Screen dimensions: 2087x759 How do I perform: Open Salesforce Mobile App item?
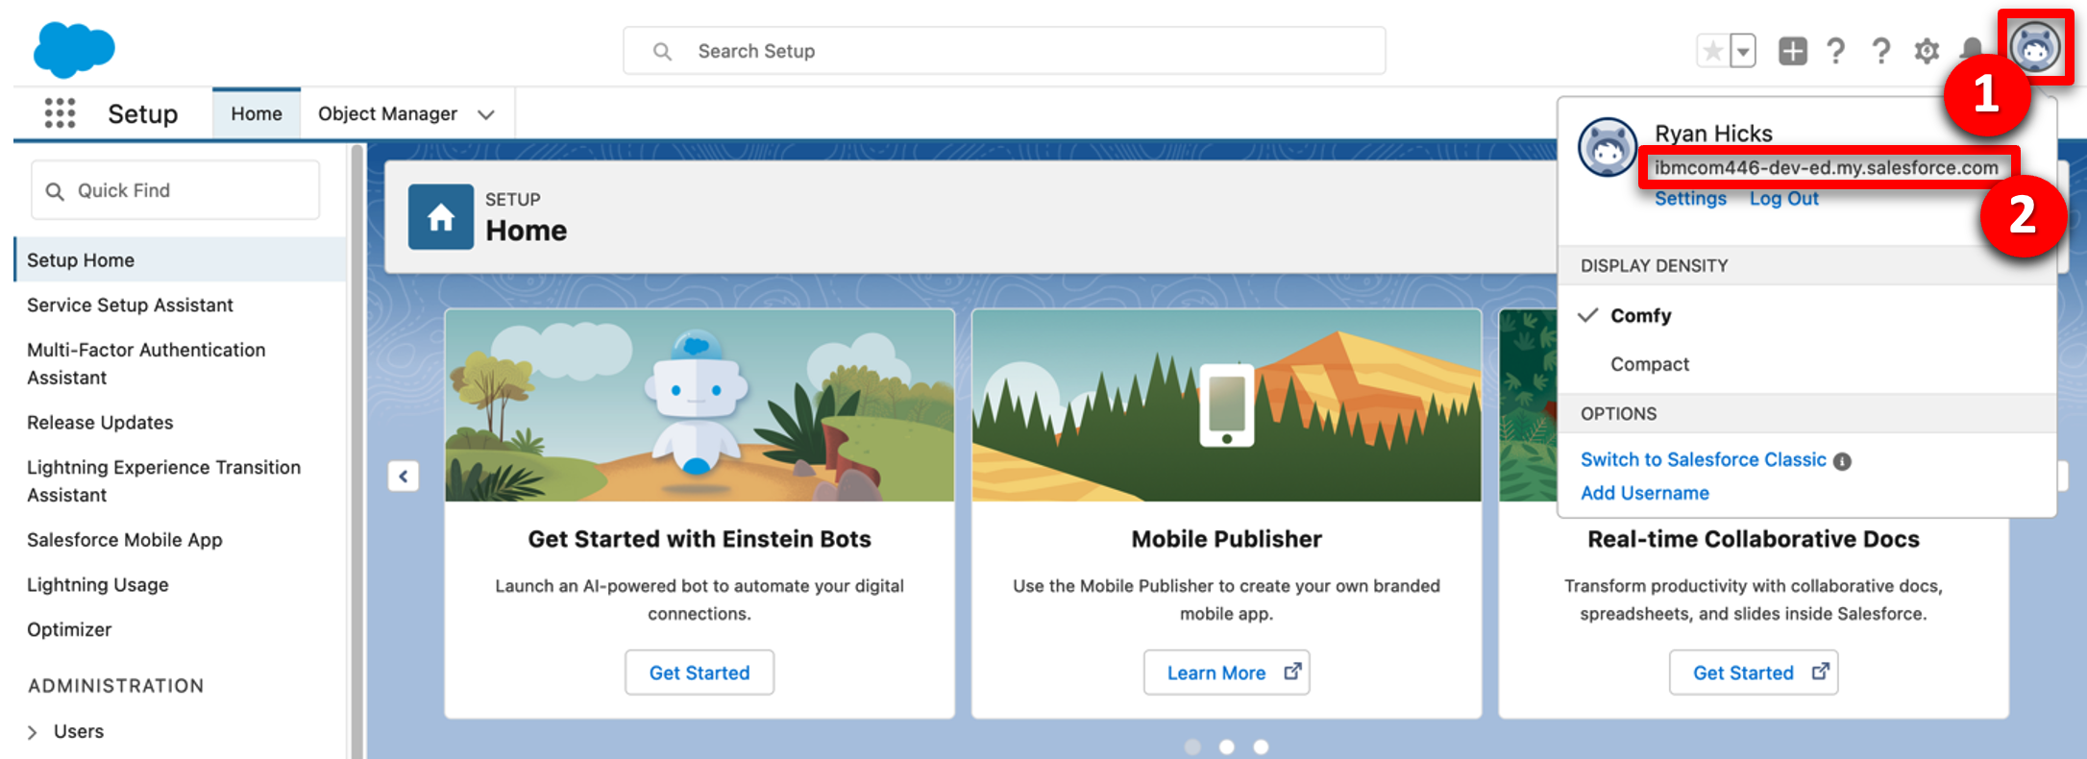pyautogui.click(x=125, y=540)
